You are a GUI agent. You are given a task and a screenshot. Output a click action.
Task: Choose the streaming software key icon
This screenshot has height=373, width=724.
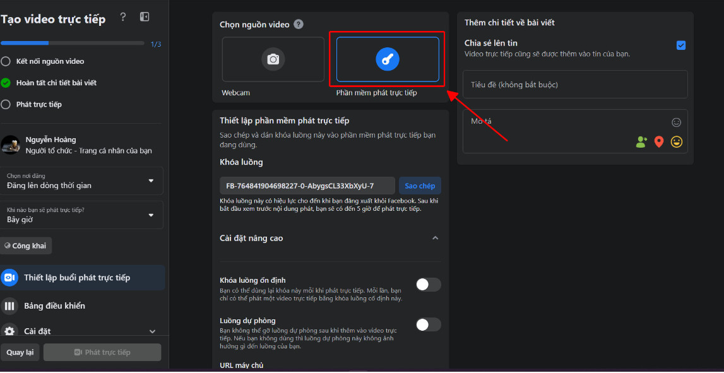388,59
